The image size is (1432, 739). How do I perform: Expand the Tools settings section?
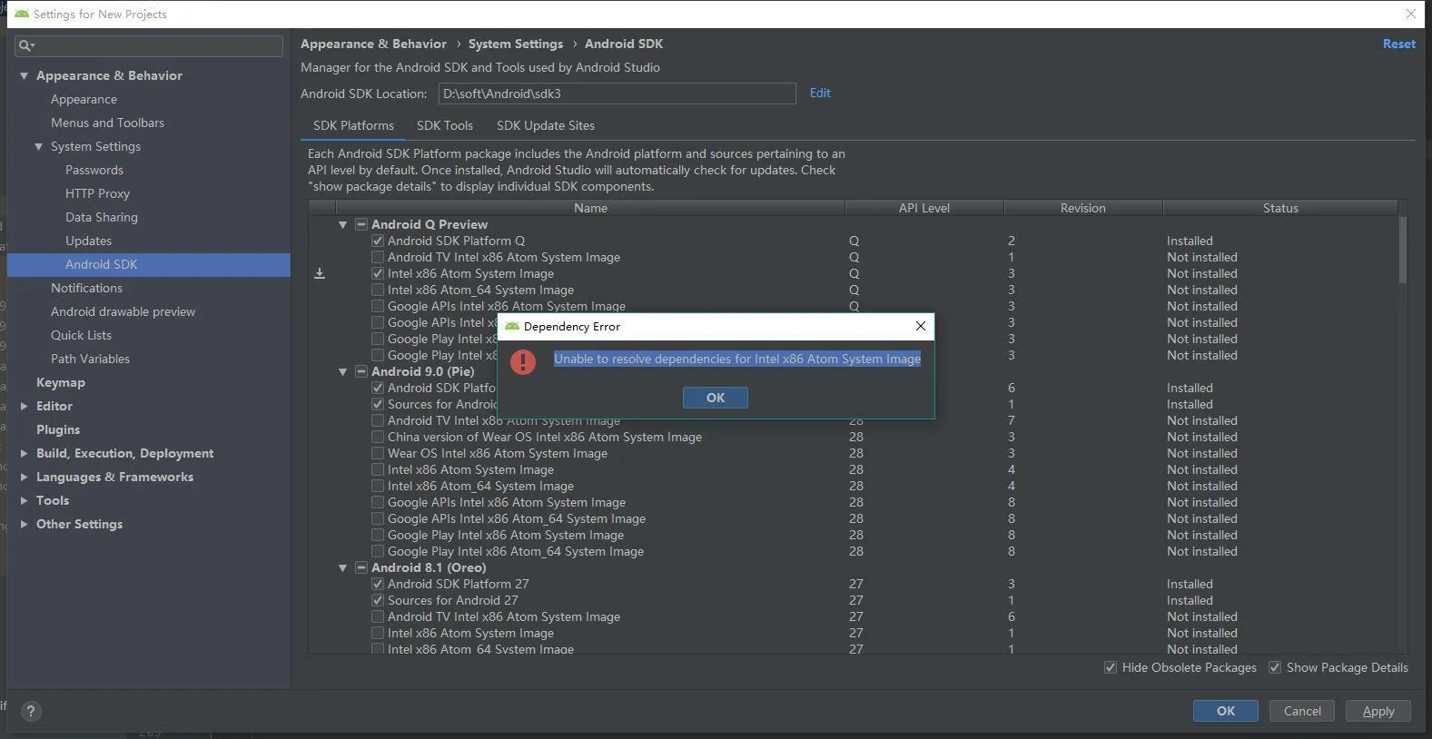(x=25, y=500)
